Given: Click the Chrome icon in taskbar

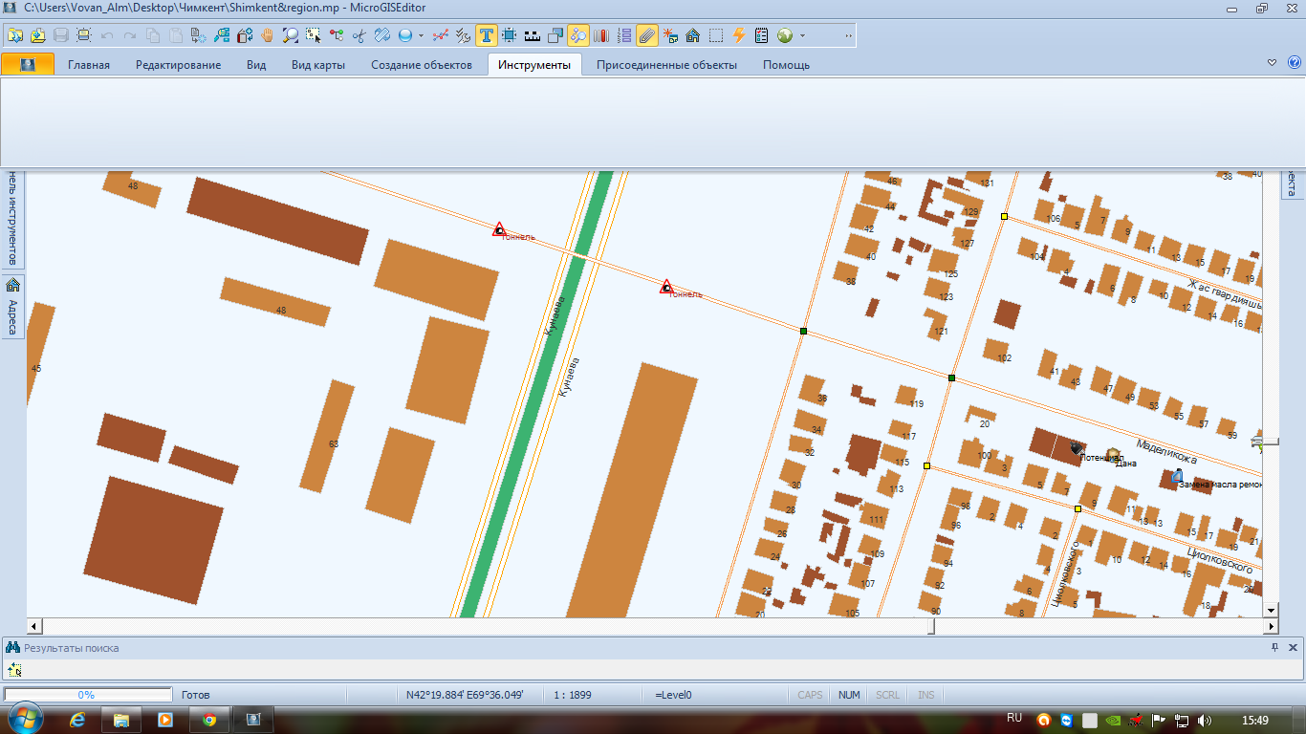Looking at the screenshot, I should coord(208,719).
